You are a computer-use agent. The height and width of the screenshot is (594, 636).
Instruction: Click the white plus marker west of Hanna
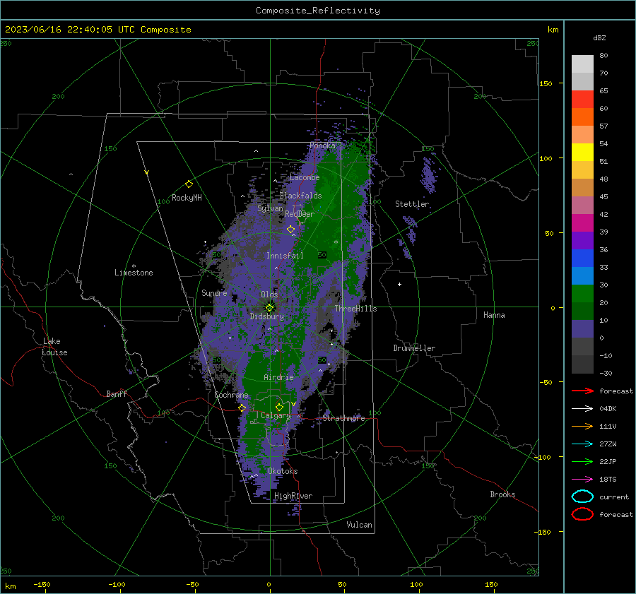point(399,284)
